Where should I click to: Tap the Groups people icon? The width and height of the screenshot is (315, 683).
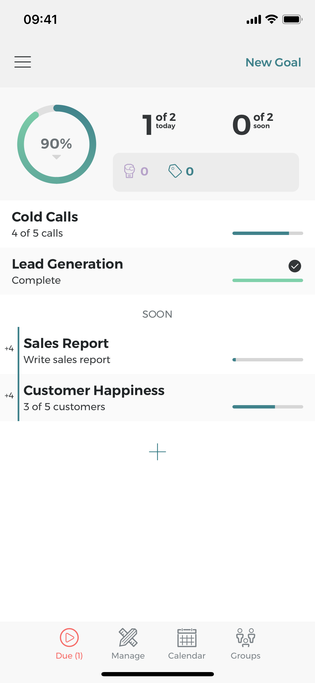[245, 637]
